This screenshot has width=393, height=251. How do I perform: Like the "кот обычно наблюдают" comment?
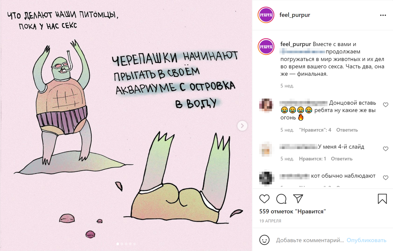[385, 177]
